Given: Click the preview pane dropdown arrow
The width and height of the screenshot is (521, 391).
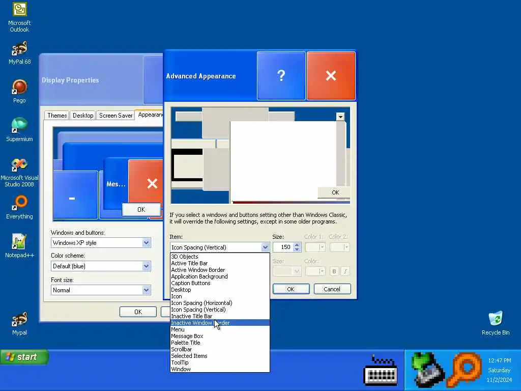Looking at the screenshot, I should point(340,117).
